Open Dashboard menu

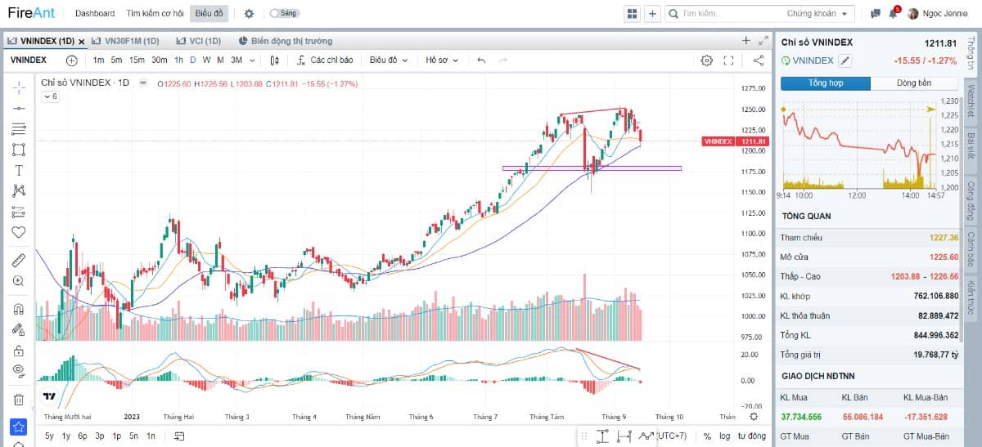pyautogui.click(x=95, y=13)
